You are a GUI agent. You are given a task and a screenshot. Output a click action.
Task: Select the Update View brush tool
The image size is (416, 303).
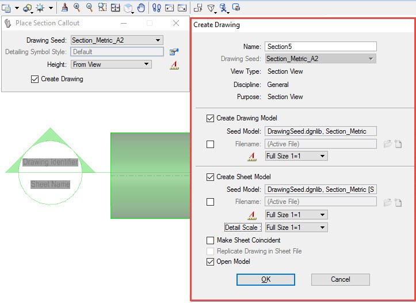(64, 7)
